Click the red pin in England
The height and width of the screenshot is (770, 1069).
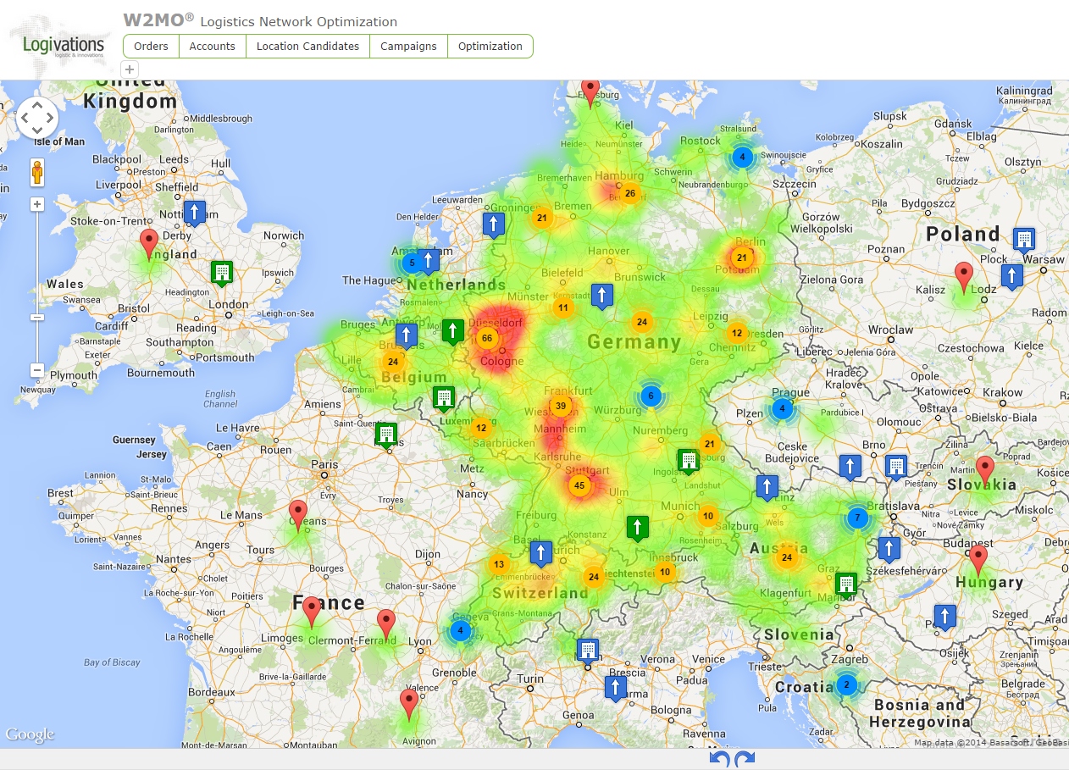click(149, 243)
